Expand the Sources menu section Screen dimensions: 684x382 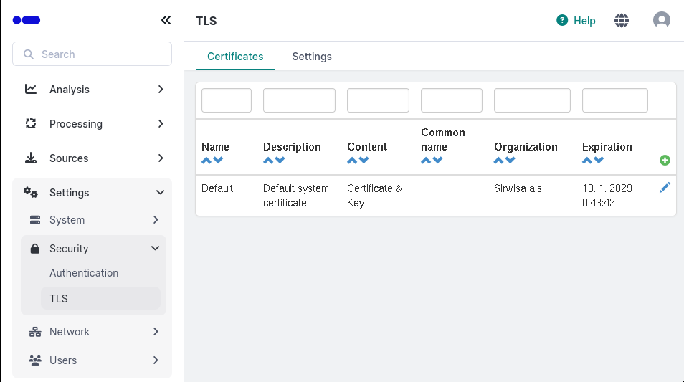(x=92, y=158)
